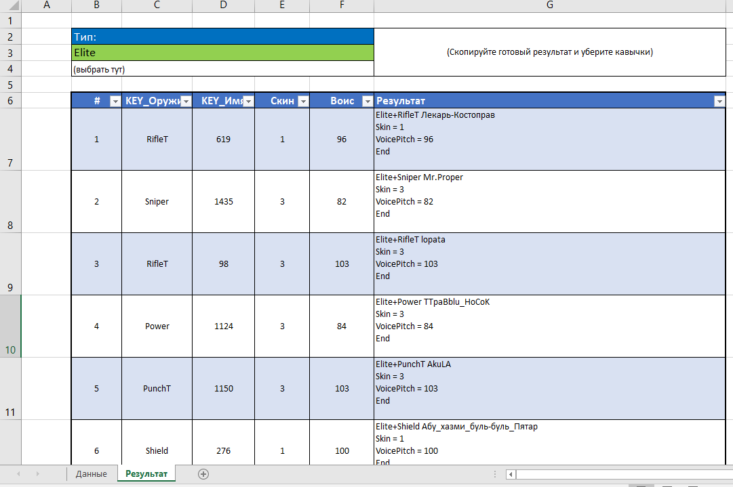Click the Скопируйте готовый результат instruction cell

point(550,52)
